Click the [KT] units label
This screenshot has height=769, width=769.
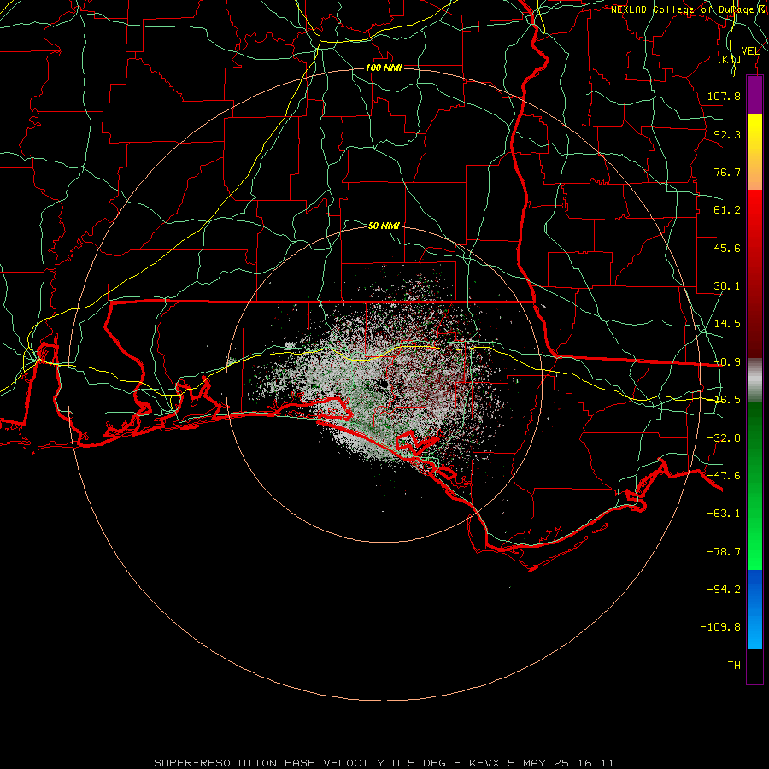click(730, 60)
